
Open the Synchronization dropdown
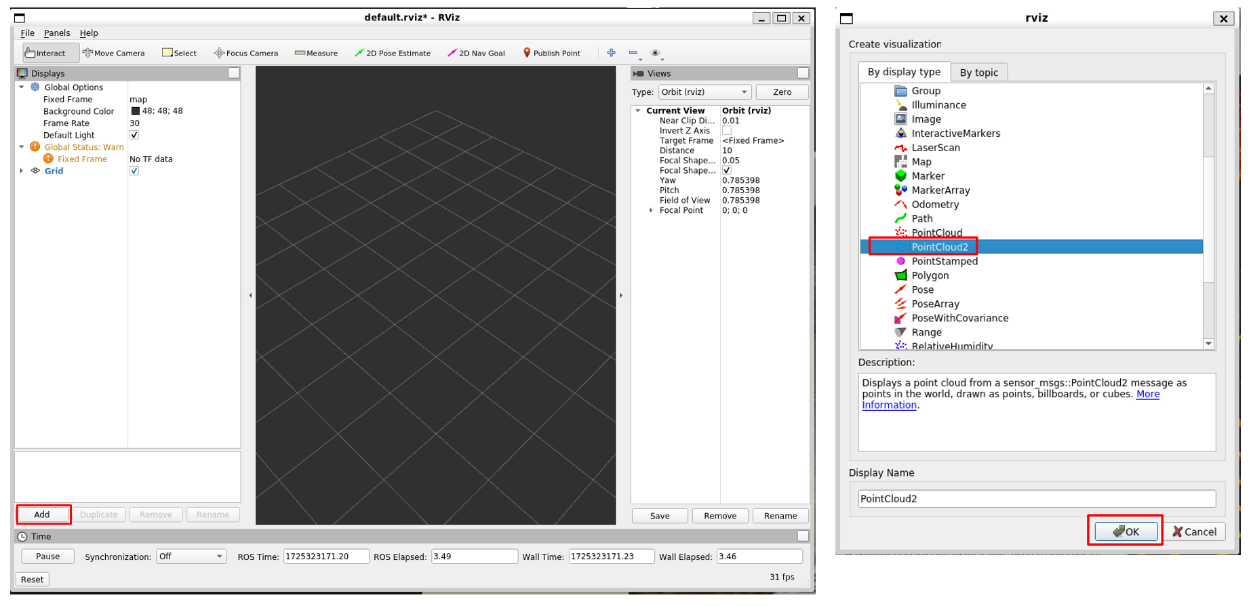[191, 557]
